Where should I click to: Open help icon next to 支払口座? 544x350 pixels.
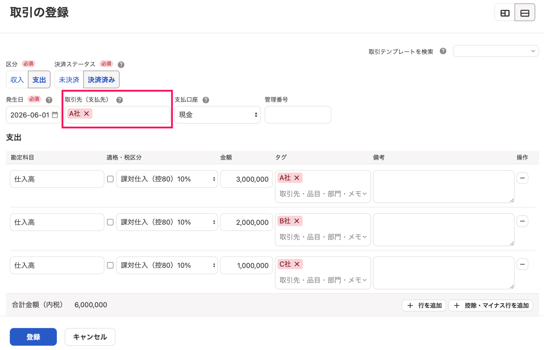[x=206, y=100]
